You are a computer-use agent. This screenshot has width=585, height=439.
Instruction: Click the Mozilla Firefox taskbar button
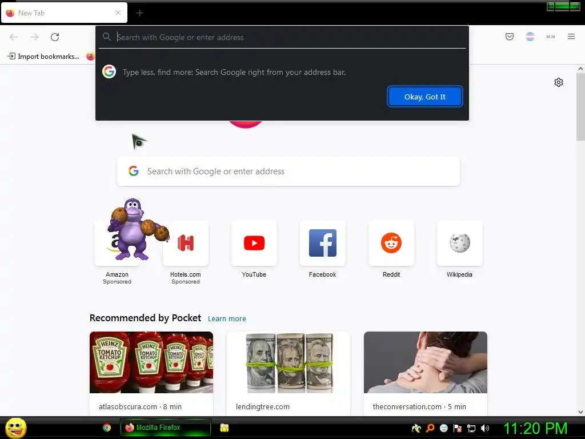click(x=165, y=428)
